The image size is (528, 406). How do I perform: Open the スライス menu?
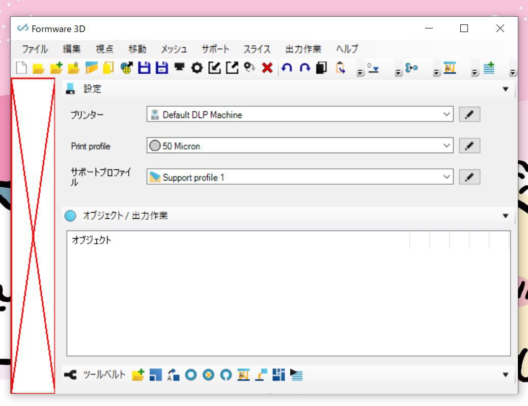pos(257,49)
